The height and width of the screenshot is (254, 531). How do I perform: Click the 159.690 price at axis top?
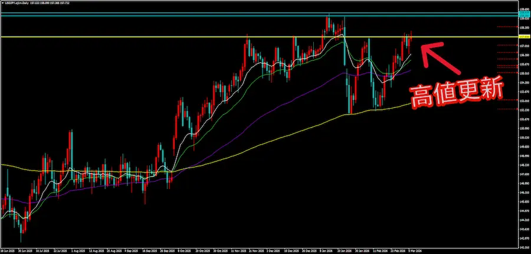point(523,9)
